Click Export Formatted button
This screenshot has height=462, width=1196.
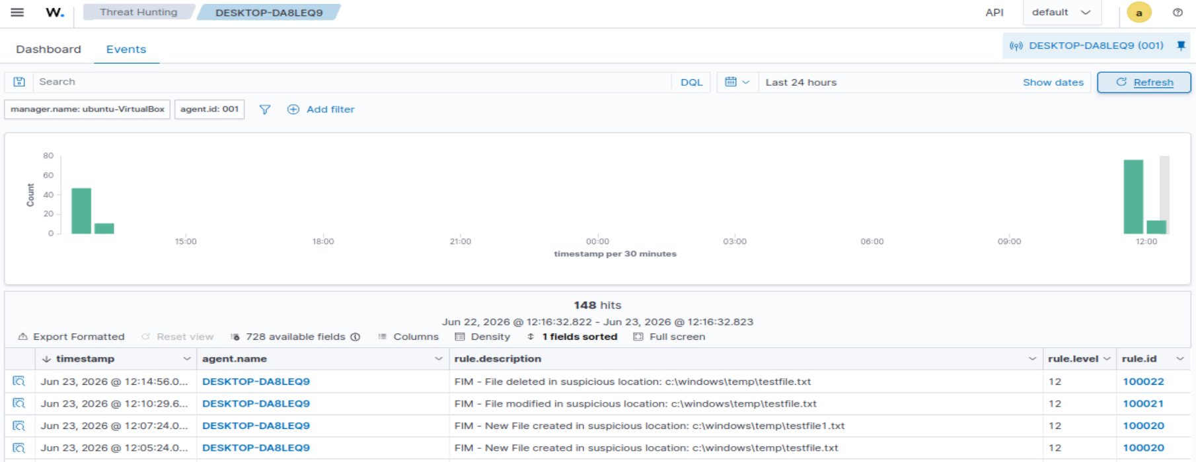pos(71,337)
